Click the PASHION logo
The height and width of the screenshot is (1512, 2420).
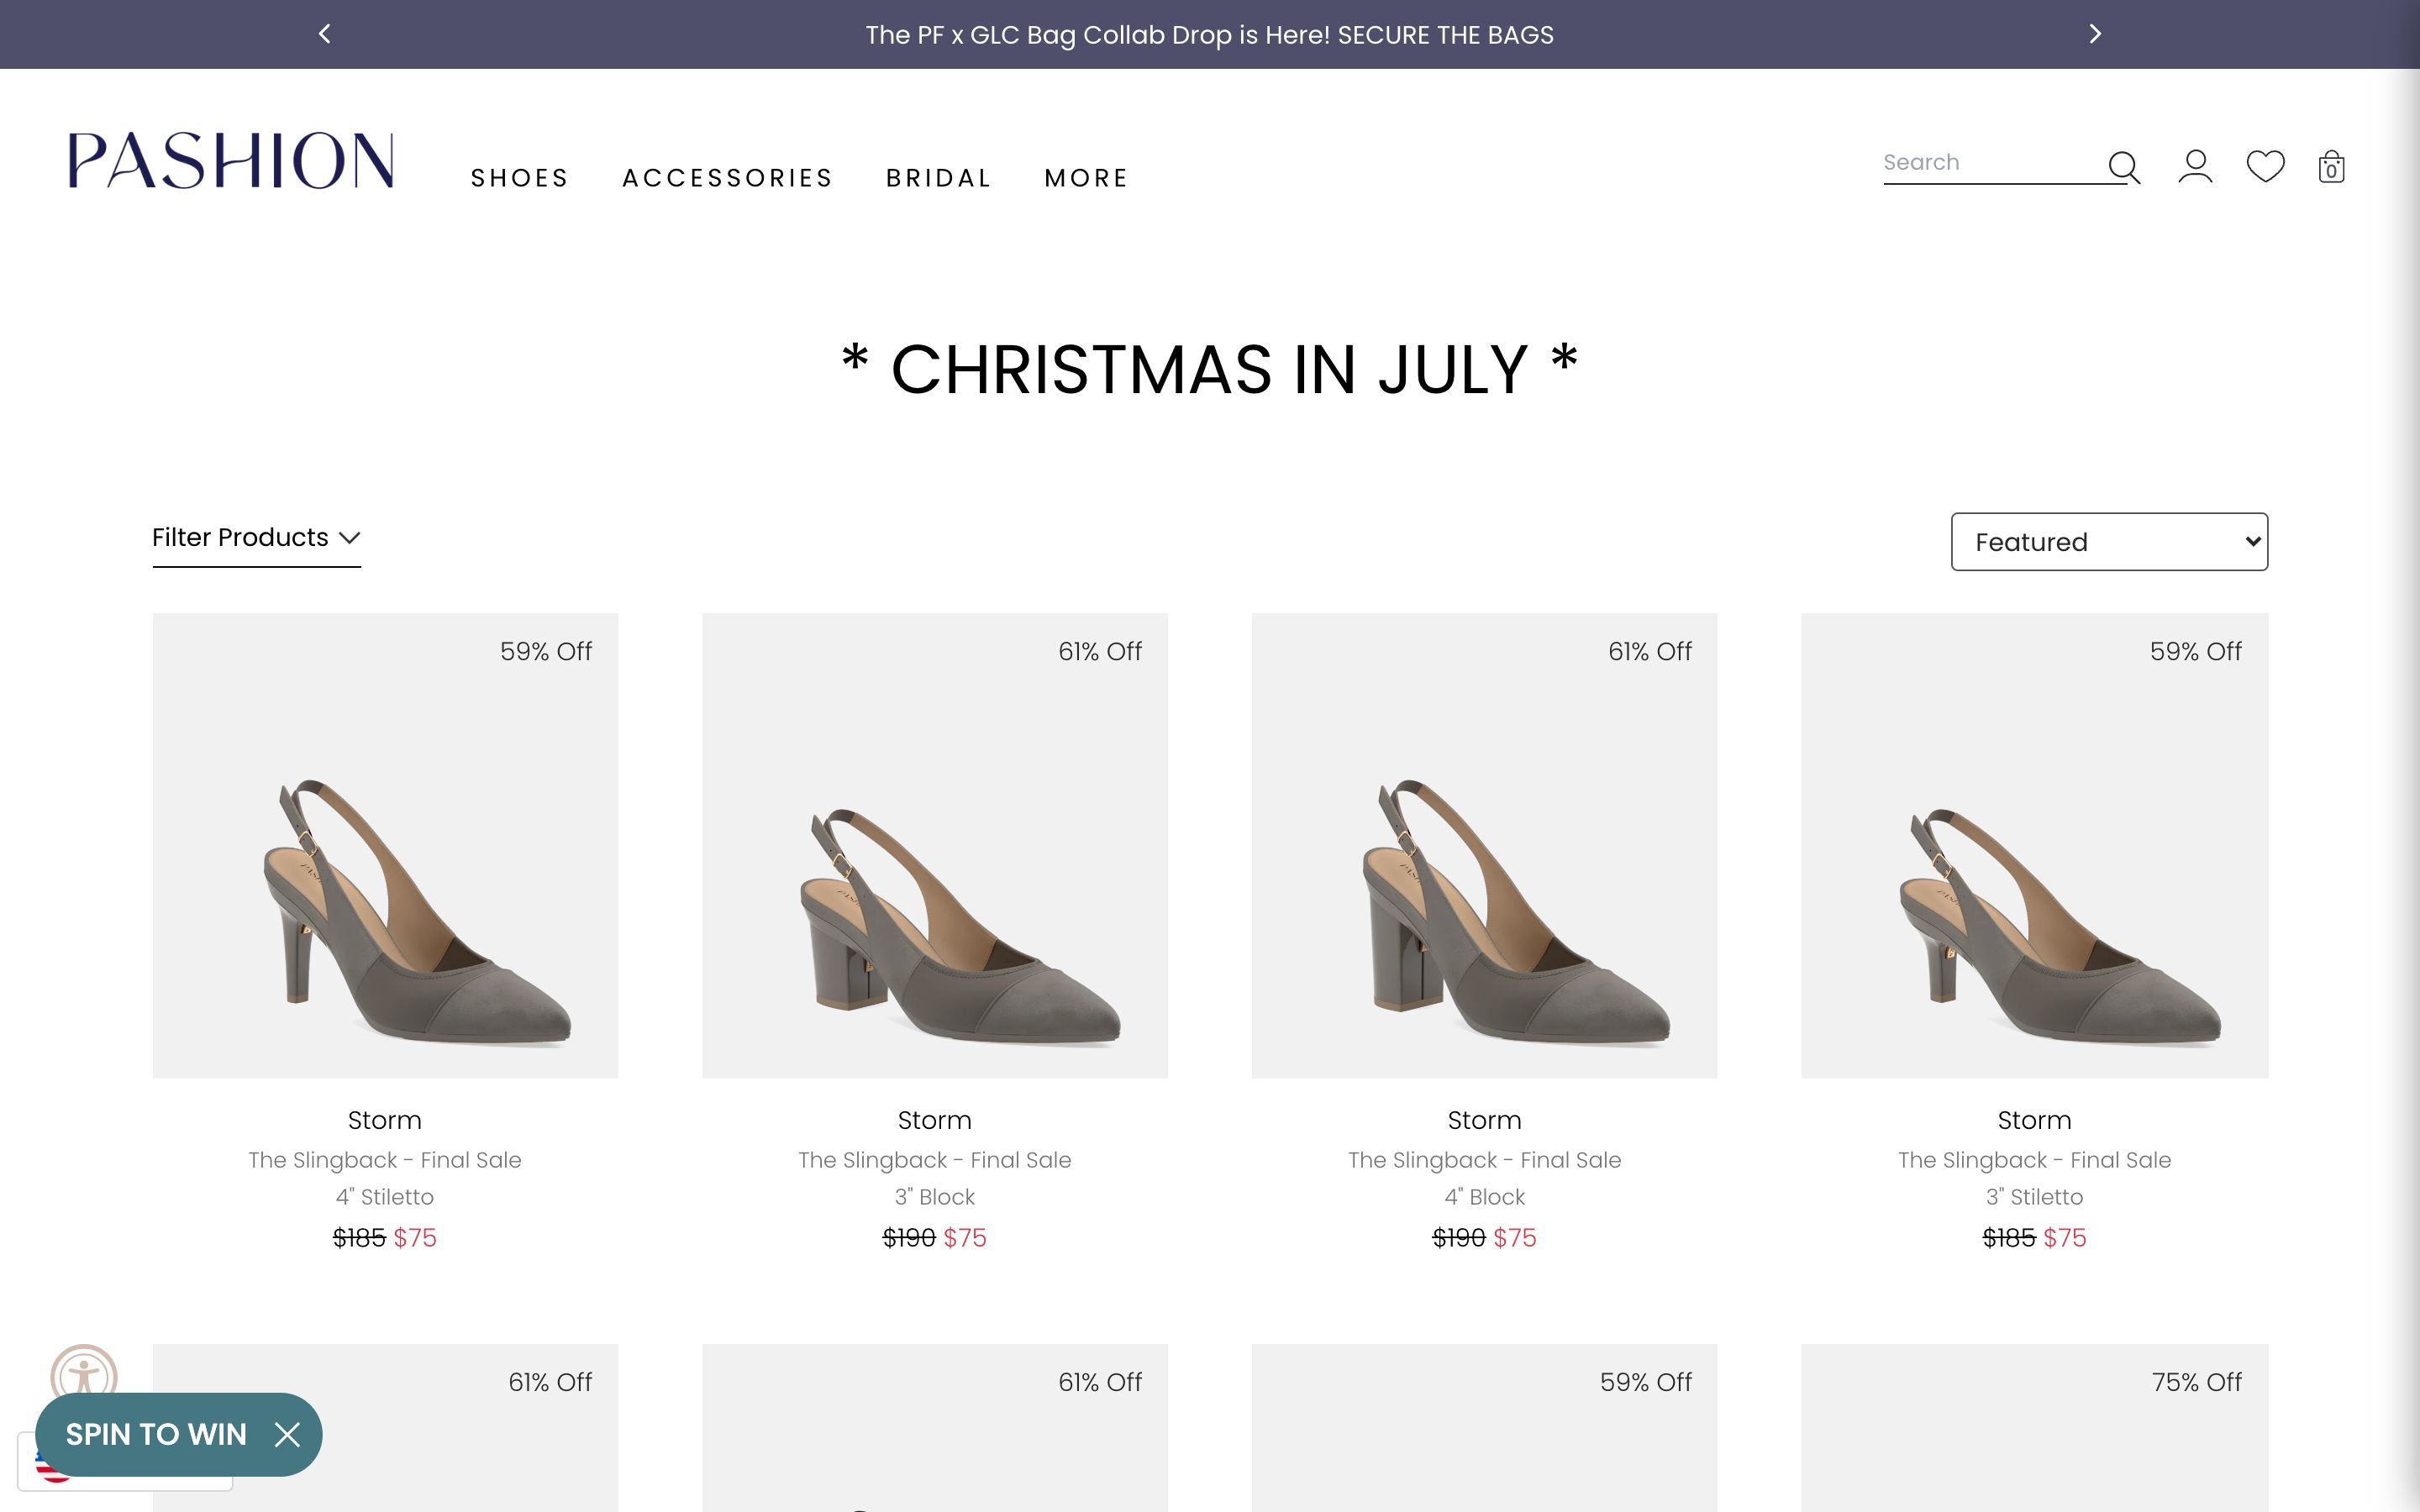[230, 163]
